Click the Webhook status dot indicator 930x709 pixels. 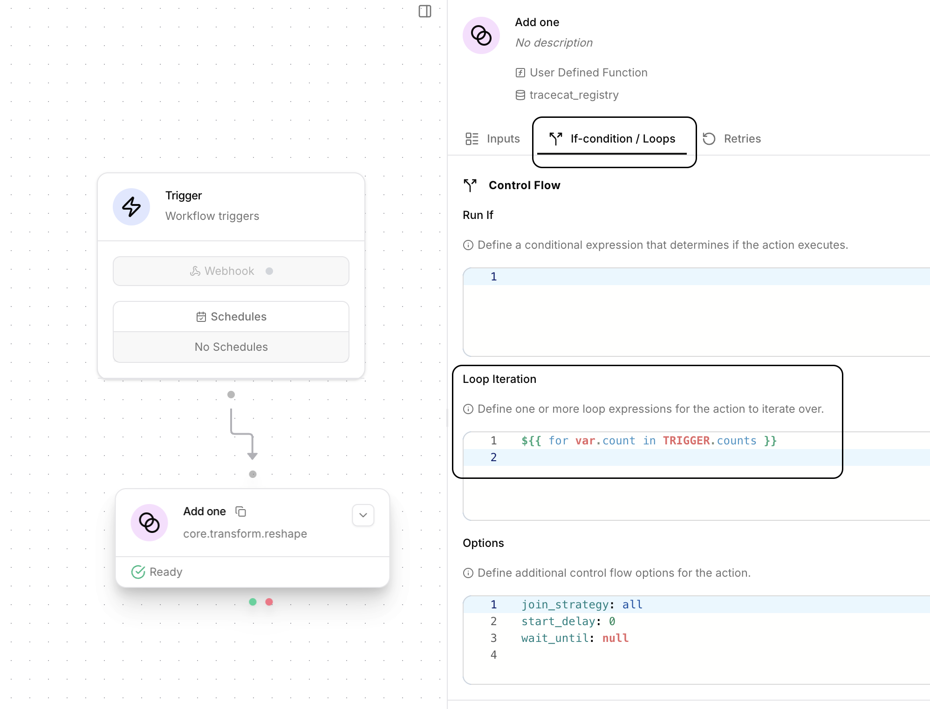tap(269, 271)
